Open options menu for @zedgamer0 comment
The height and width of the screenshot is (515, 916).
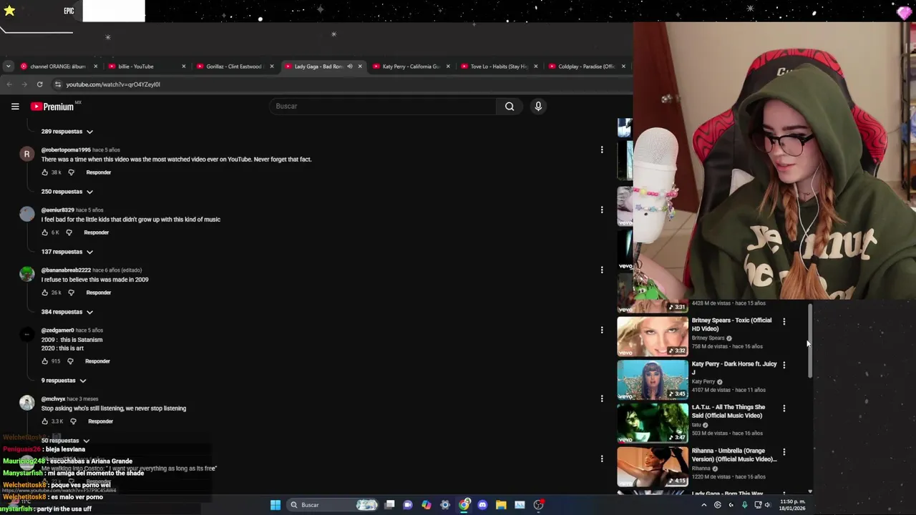tap(602, 330)
